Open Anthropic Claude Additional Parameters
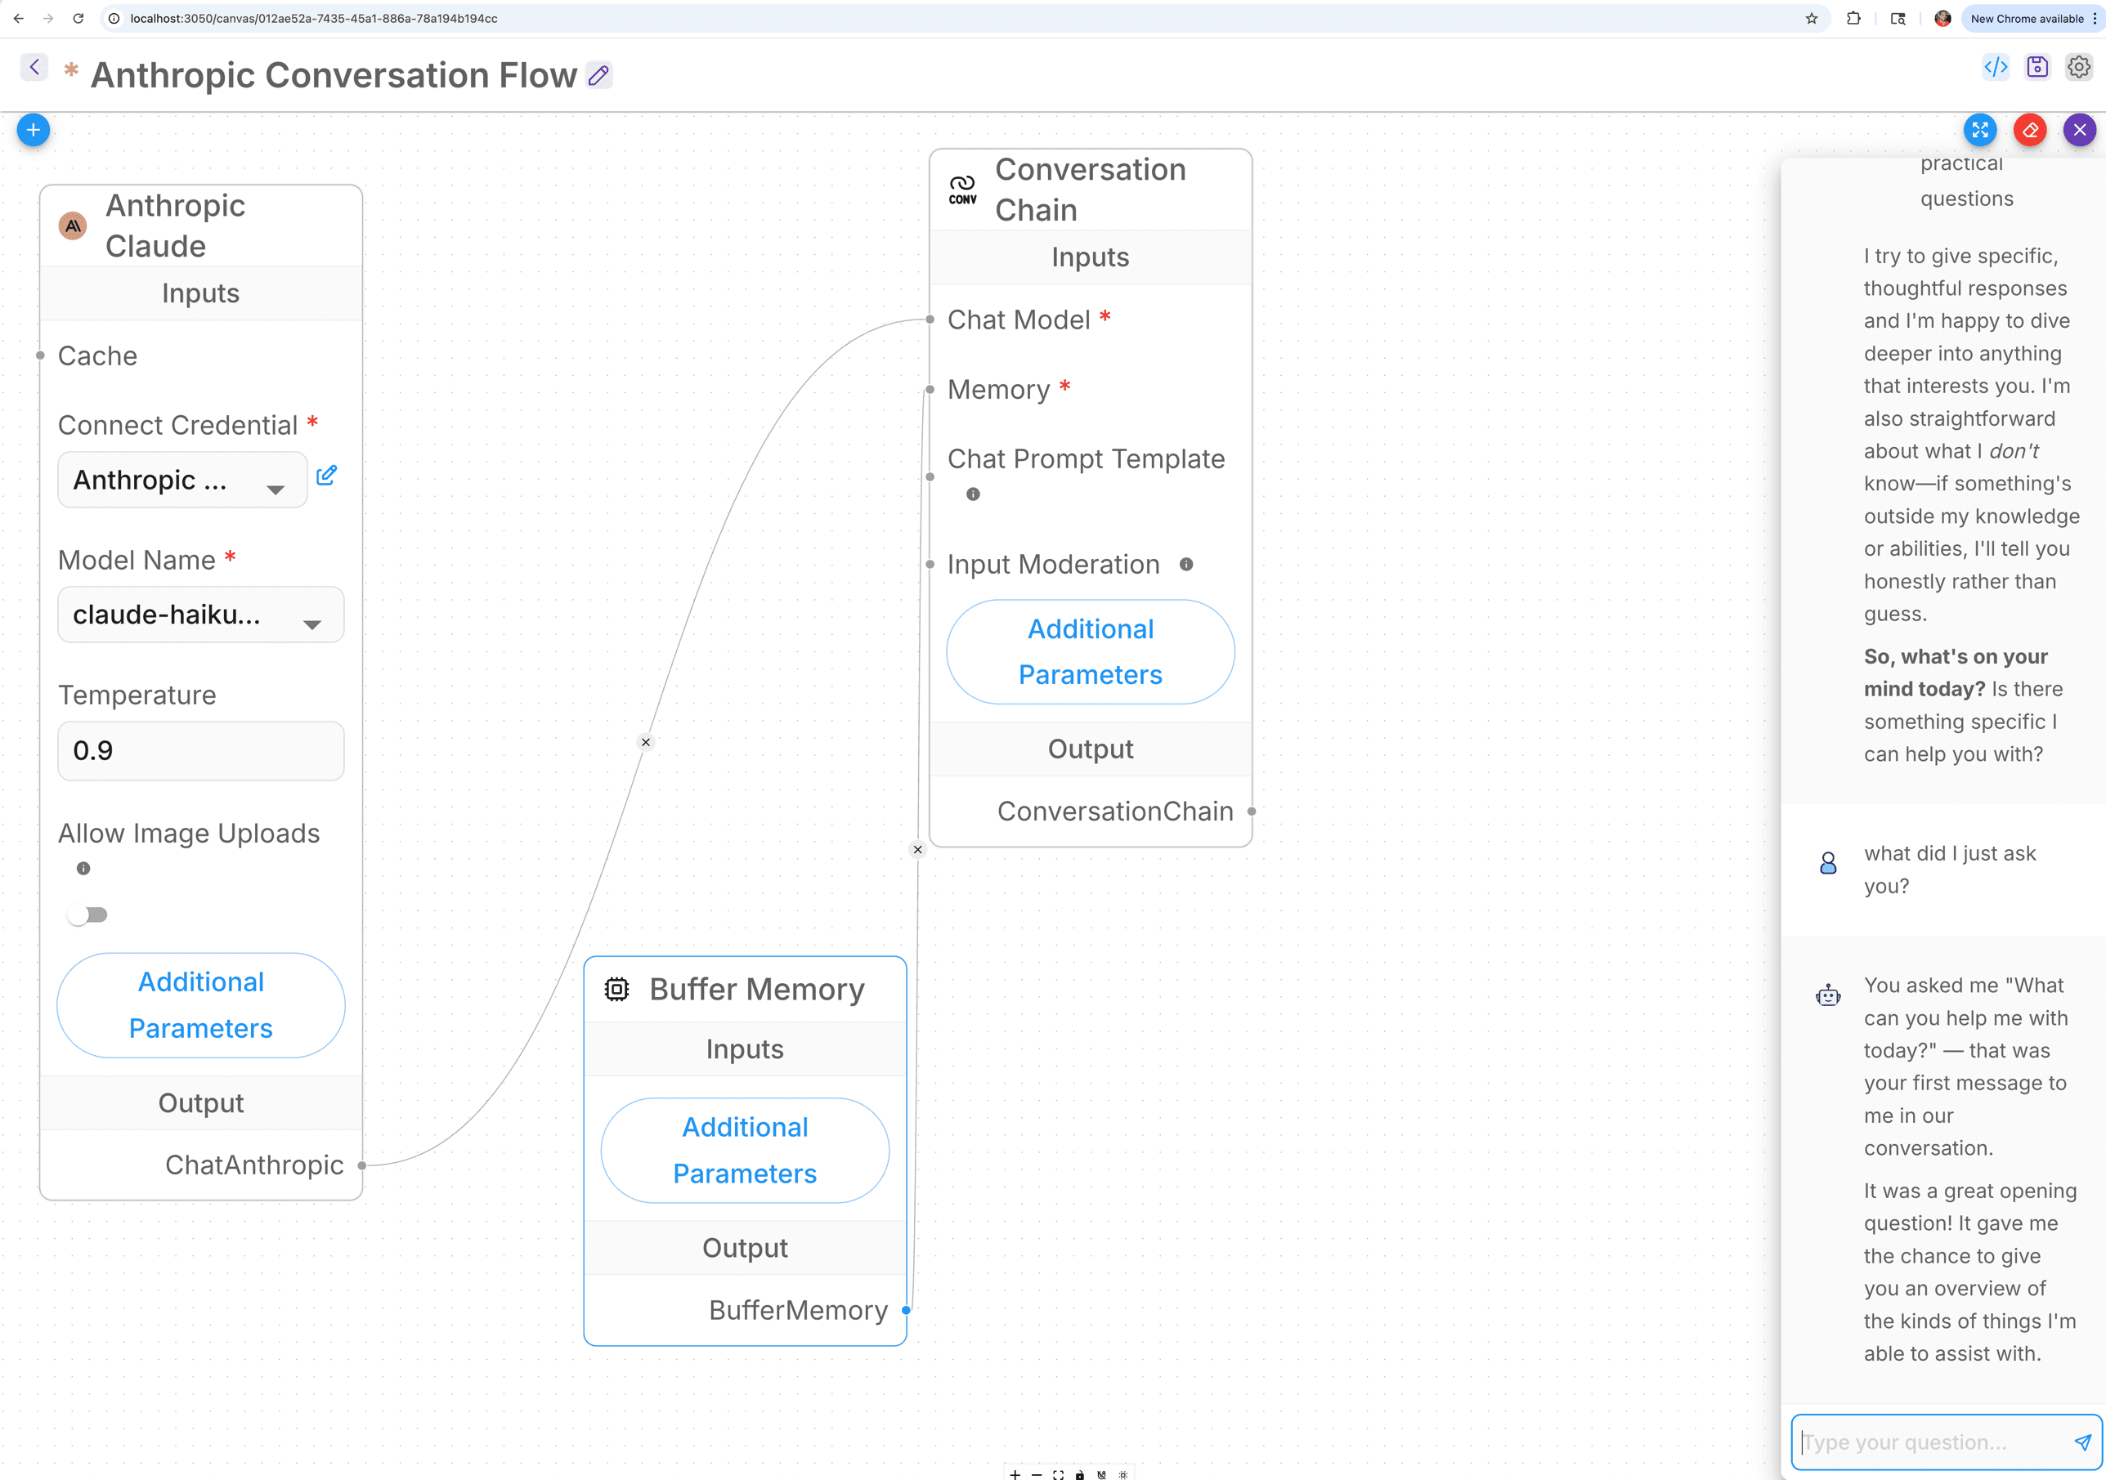This screenshot has width=2106, height=1480. pyautogui.click(x=201, y=1005)
